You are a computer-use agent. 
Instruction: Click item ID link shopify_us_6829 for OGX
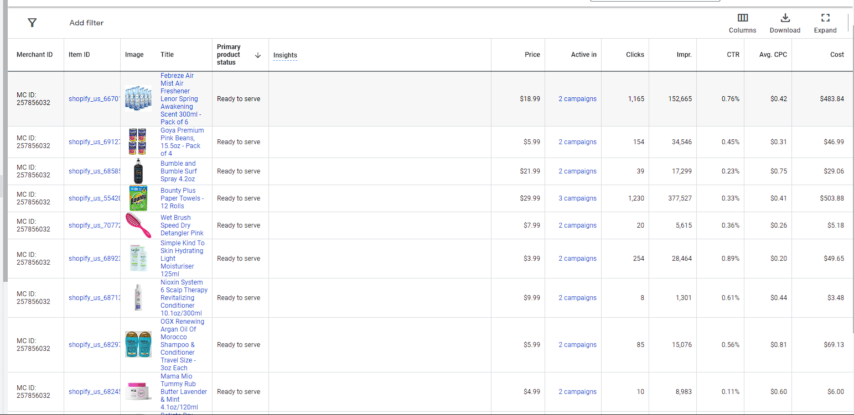[94, 345]
